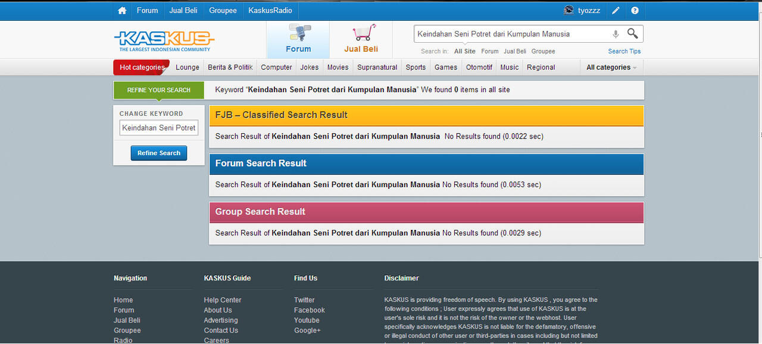Click the Refine Your Search header

tap(159, 90)
